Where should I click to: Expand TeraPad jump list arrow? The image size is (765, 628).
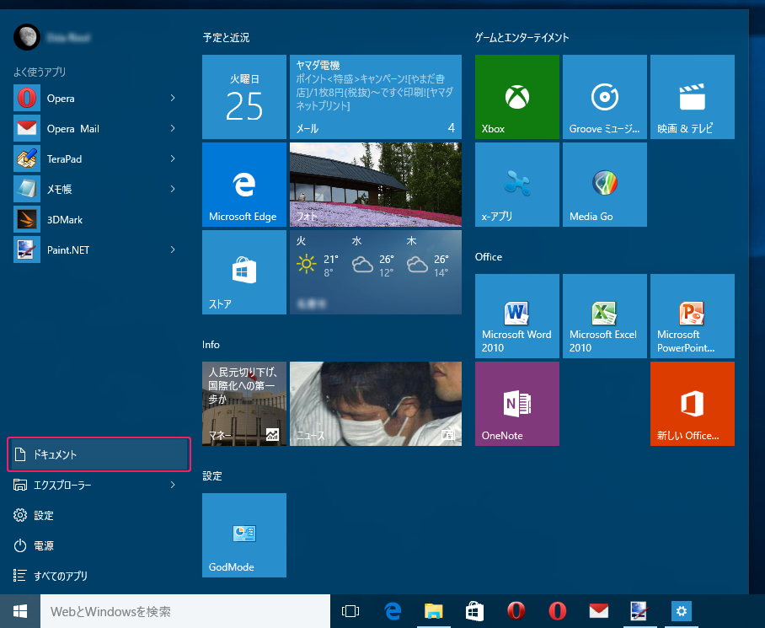point(173,158)
